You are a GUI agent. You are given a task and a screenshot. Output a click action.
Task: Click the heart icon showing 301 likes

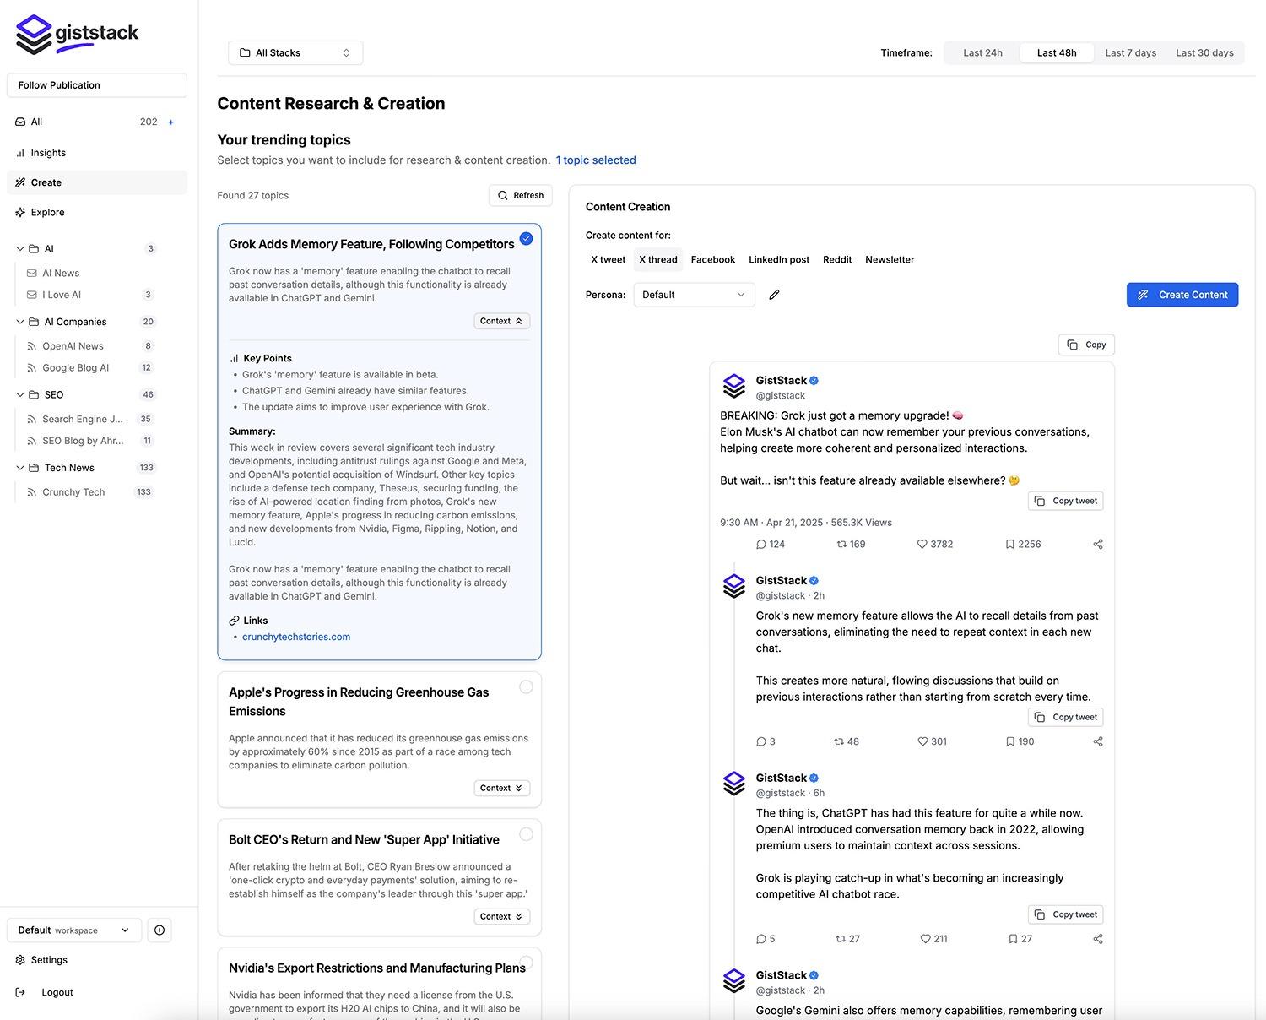[922, 741]
